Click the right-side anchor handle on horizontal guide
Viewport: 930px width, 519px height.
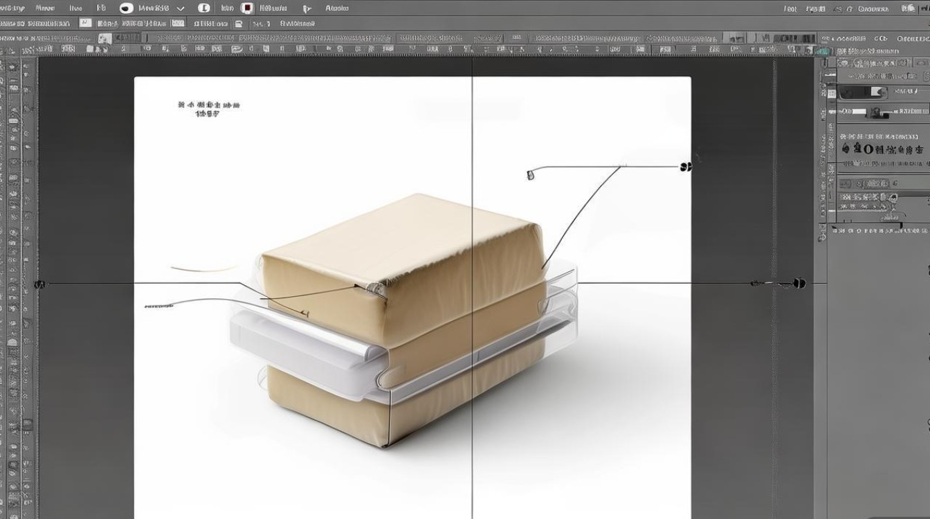(x=799, y=283)
